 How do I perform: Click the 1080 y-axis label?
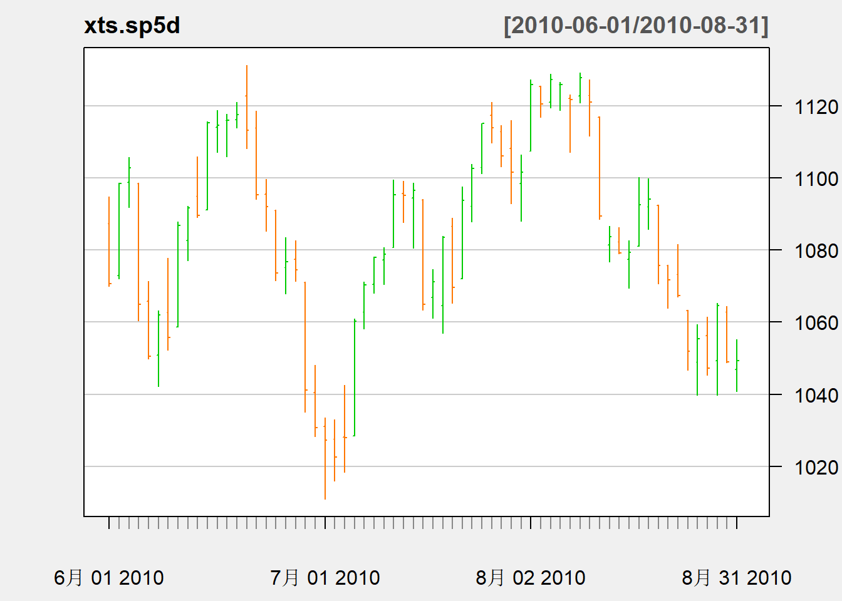click(x=816, y=251)
